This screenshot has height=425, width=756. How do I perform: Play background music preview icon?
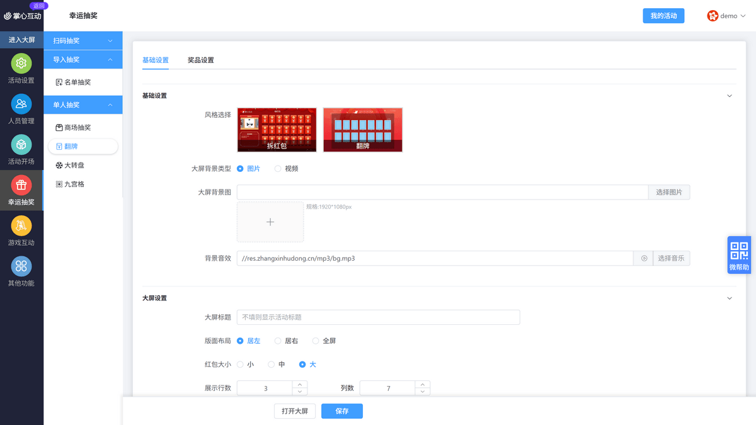[644, 258]
